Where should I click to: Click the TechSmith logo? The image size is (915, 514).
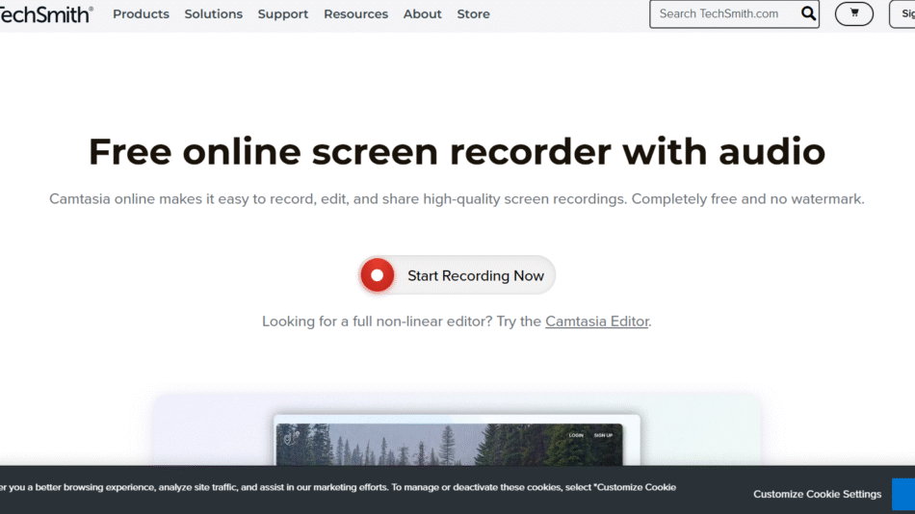46,13
